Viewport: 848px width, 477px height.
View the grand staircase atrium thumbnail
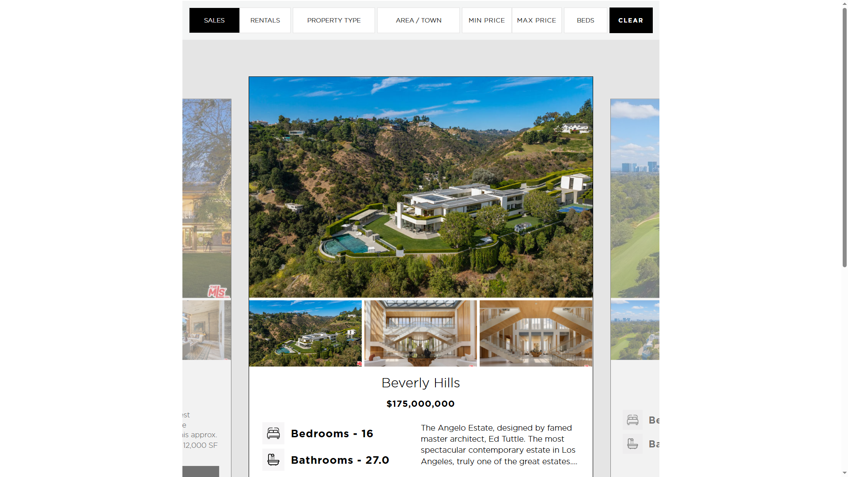420,333
